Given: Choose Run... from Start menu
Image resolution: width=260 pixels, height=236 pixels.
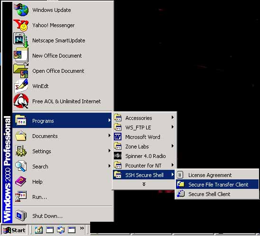Looking at the screenshot, I should (x=62, y=197).
